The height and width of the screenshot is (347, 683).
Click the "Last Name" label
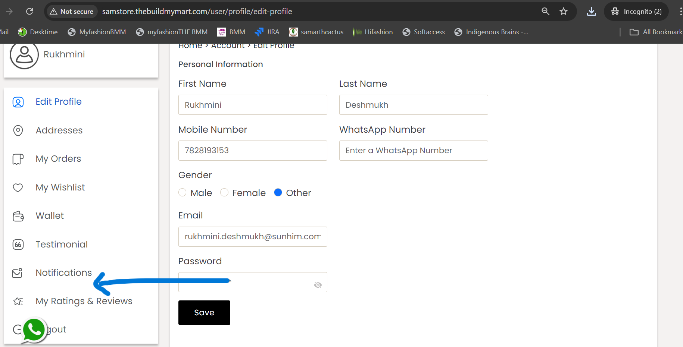click(363, 84)
